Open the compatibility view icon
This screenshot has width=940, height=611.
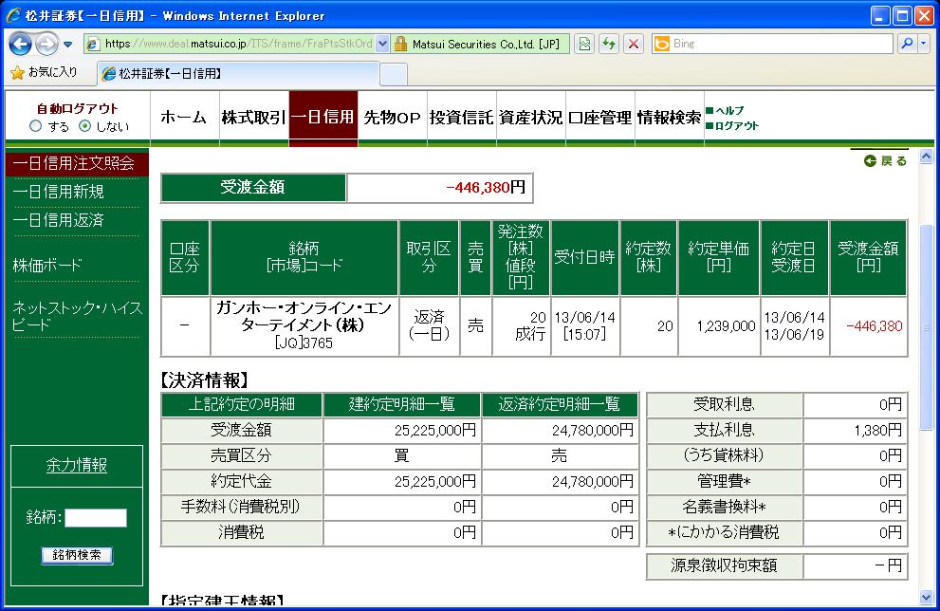click(584, 44)
